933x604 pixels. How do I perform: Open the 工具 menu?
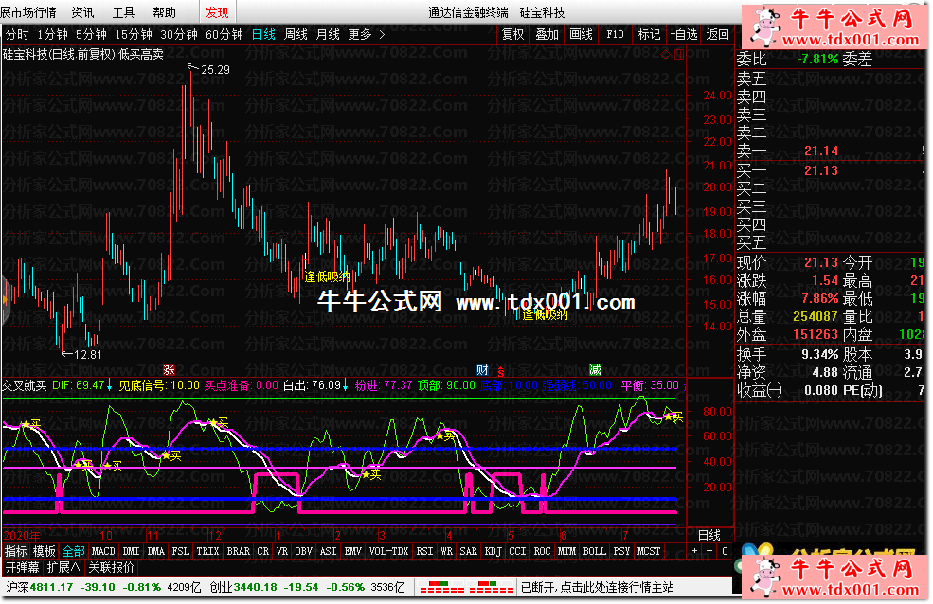click(123, 12)
